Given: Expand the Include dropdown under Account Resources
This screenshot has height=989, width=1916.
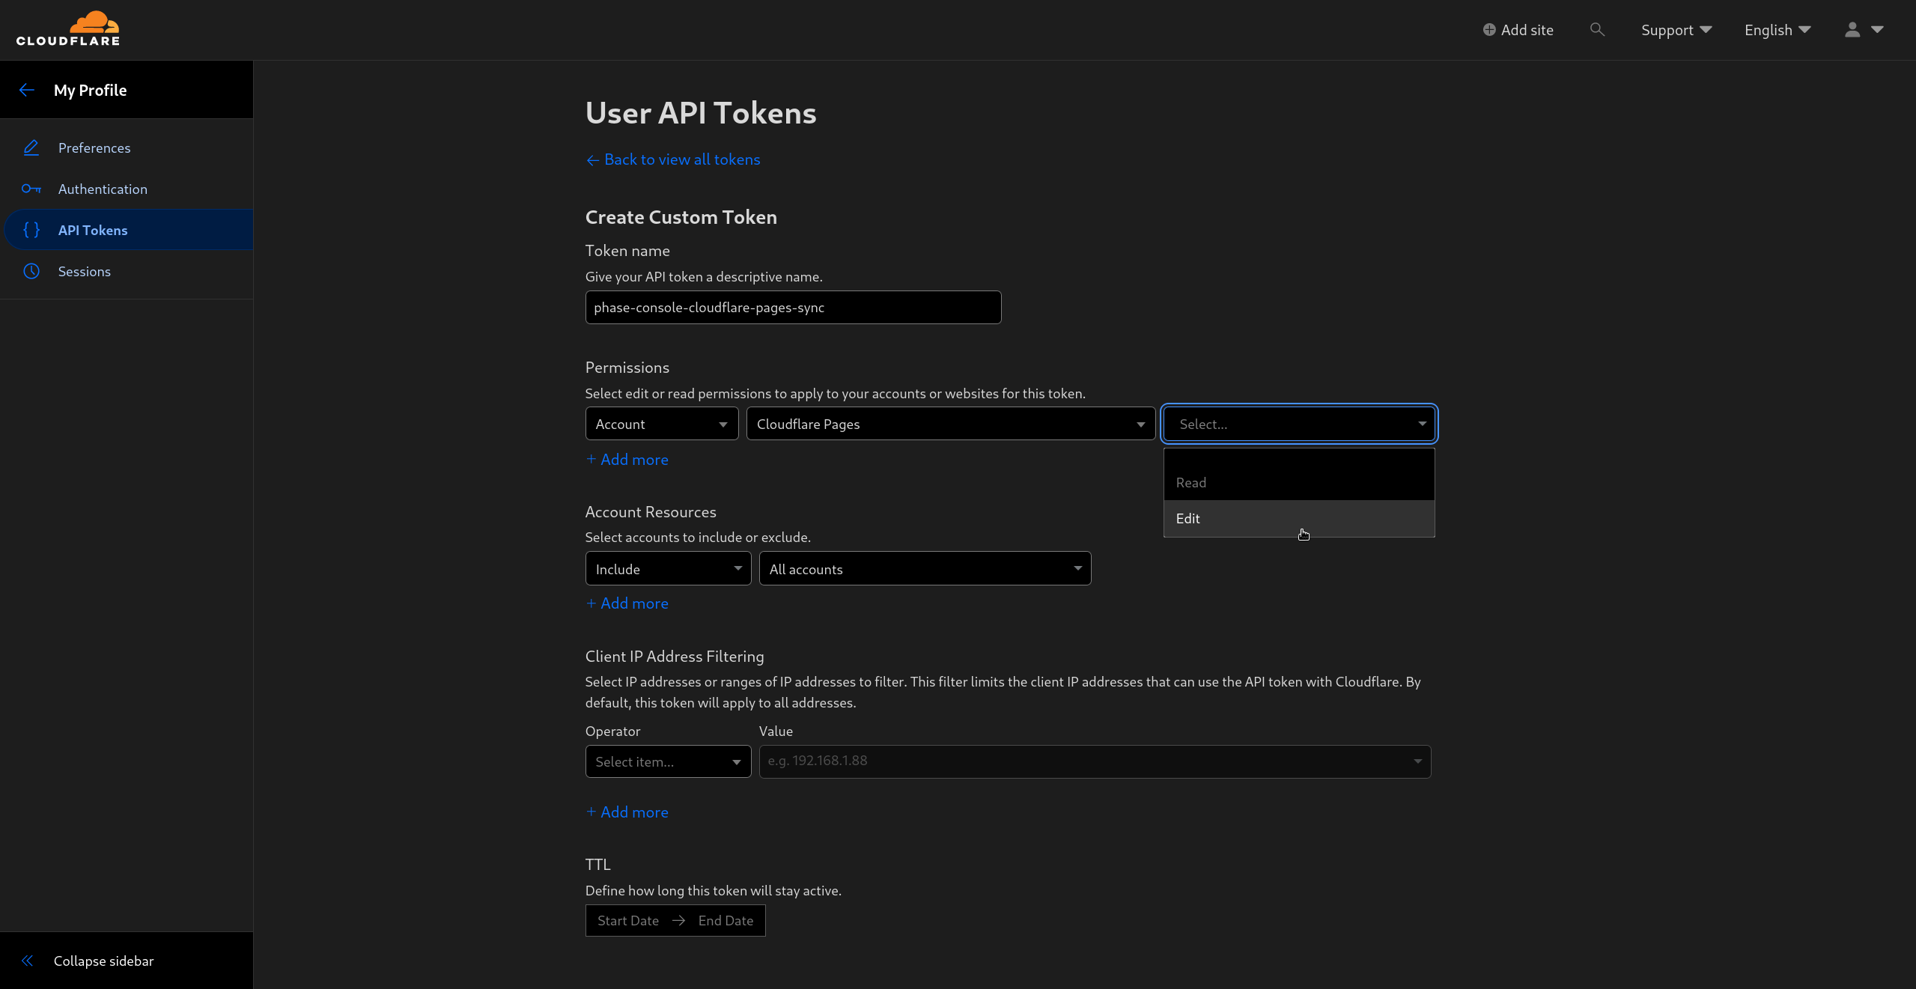Looking at the screenshot, I should [x=667, y=568].
